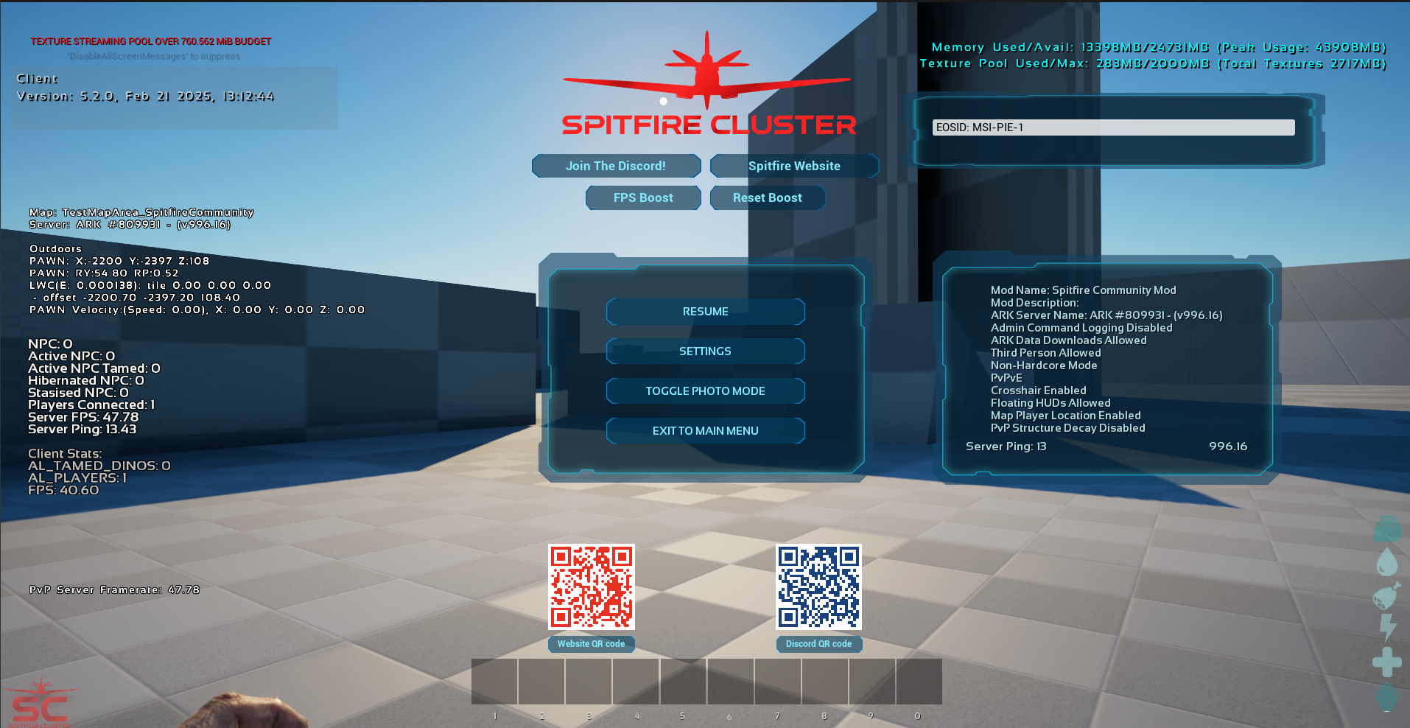
Task: Click the SC logo in the corner
Action: pos(41,704)
